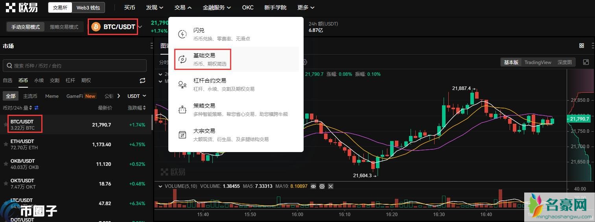Click the market search input field

coord(75,66)
